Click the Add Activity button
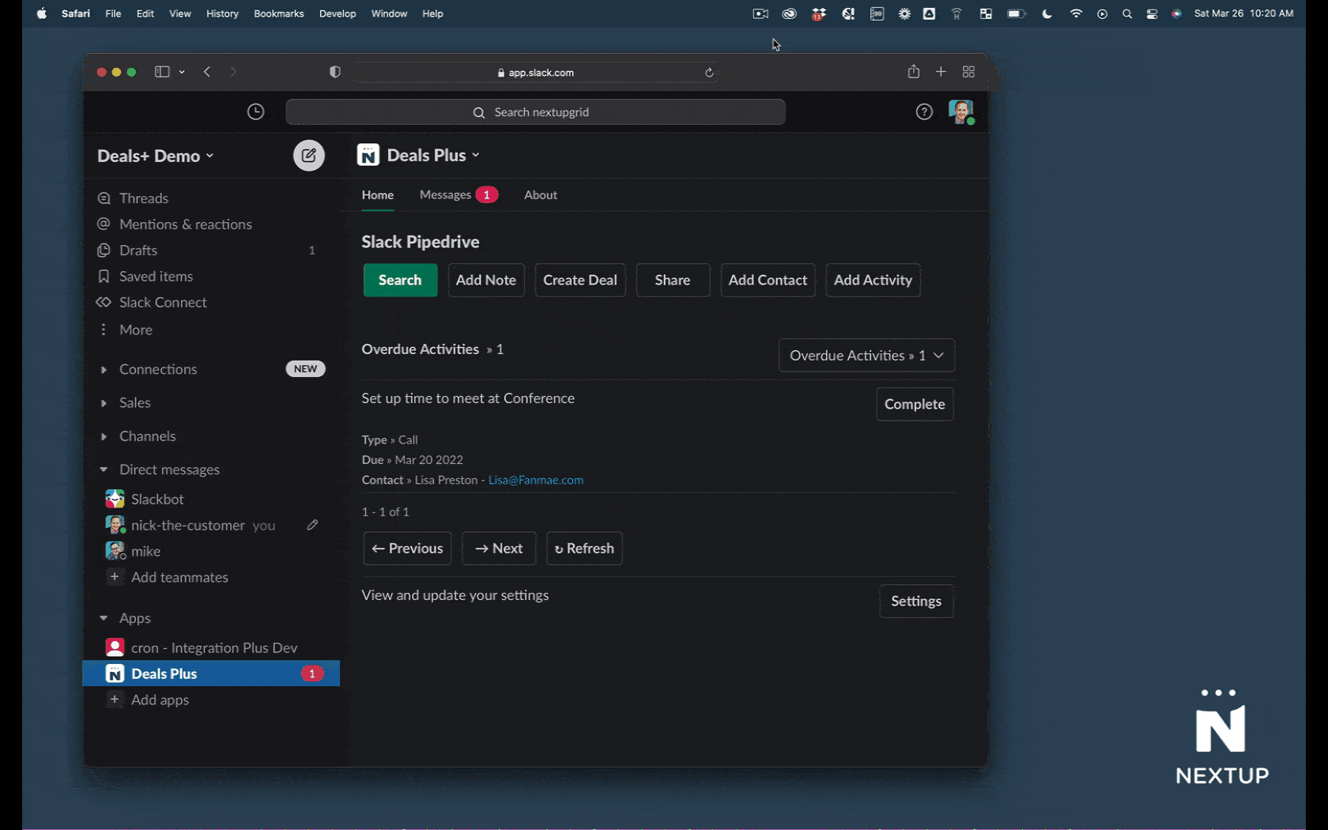1328x830 pixels. pos(873,280)
